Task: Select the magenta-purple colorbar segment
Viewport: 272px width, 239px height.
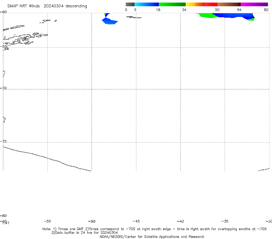Action: click(x=254, y=4)
